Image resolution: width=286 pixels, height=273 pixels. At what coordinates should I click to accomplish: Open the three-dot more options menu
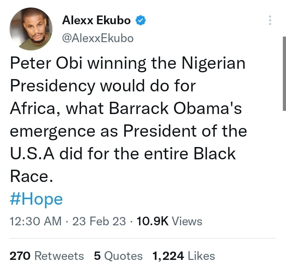[x=270, y=20]
